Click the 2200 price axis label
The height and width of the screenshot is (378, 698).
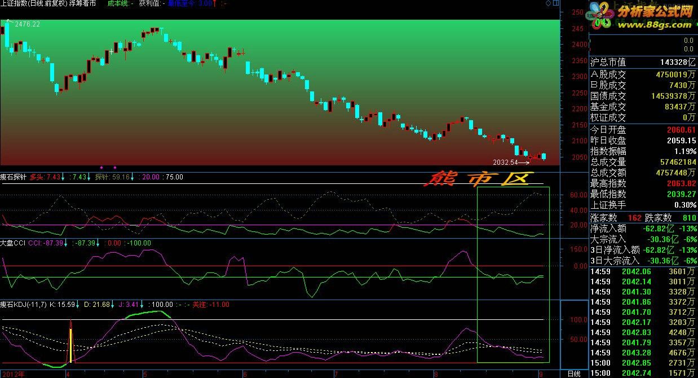578,109
